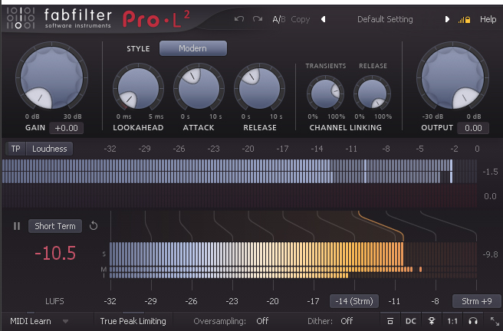The height and width of the screenshot is (331, 503).
Task: Click the full screen resize arrows icon
Action: click(x=495, y=321)
